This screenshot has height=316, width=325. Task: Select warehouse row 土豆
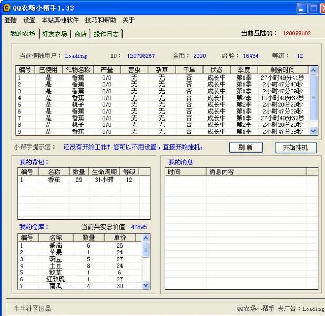80,266
